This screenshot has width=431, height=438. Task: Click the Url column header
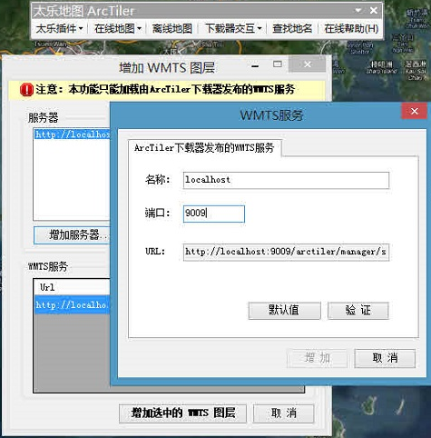pyautogui.click(x=72, y=287)
